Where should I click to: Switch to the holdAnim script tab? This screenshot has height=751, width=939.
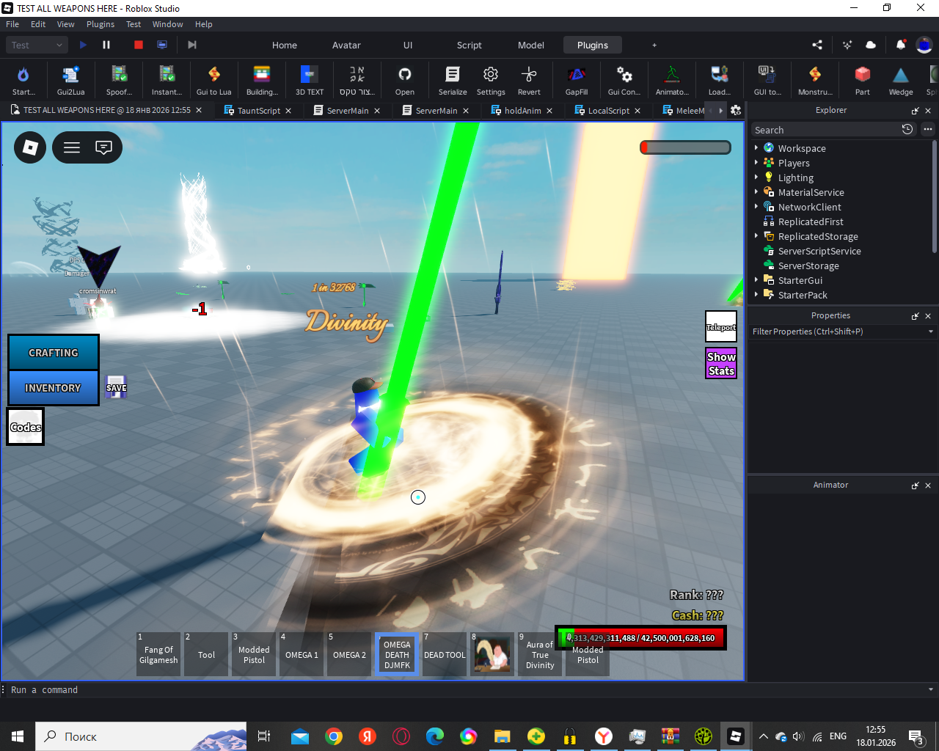(x=522, y=111)
